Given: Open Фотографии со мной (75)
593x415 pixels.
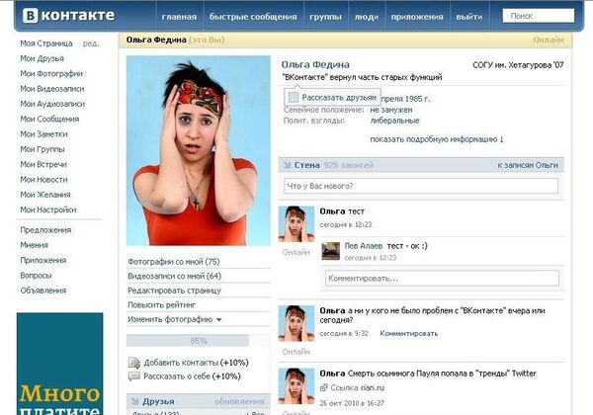Looking at the screenshot, I should pos(174,262).
